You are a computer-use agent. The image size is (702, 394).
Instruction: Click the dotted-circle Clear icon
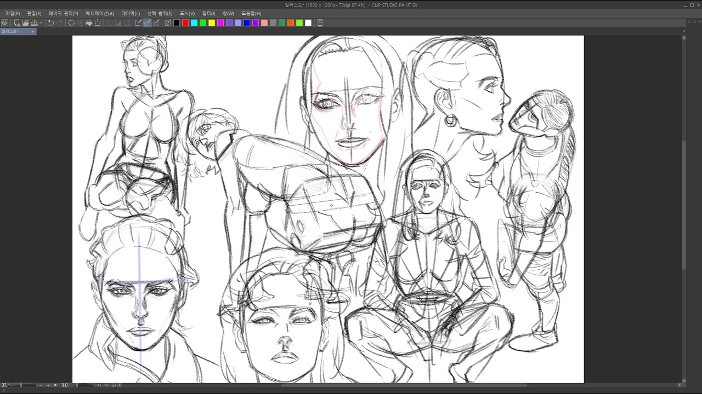point(71,23)
